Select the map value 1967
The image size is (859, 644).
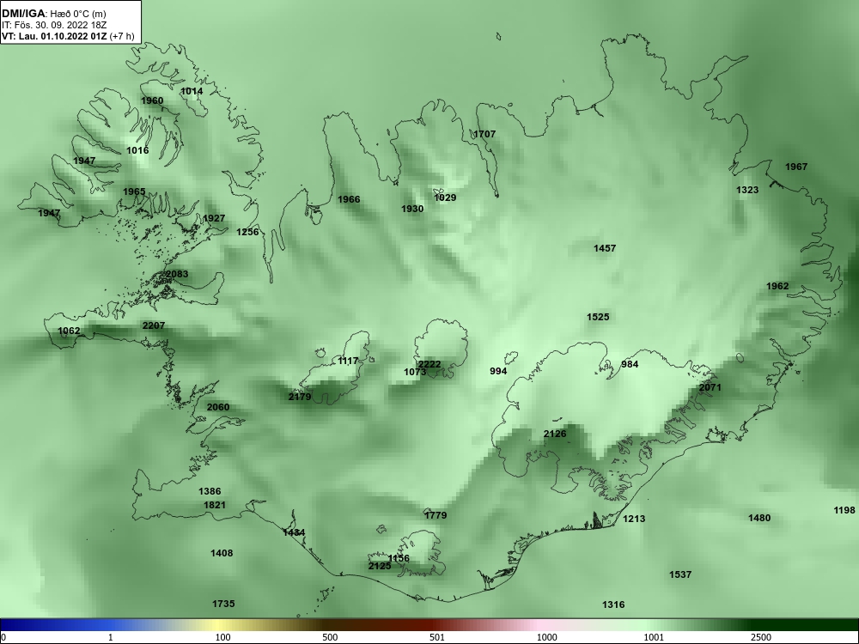tap(796, 167)
